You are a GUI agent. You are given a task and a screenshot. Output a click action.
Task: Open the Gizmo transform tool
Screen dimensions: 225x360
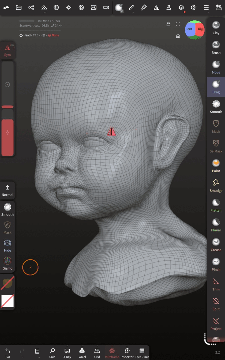7,263
